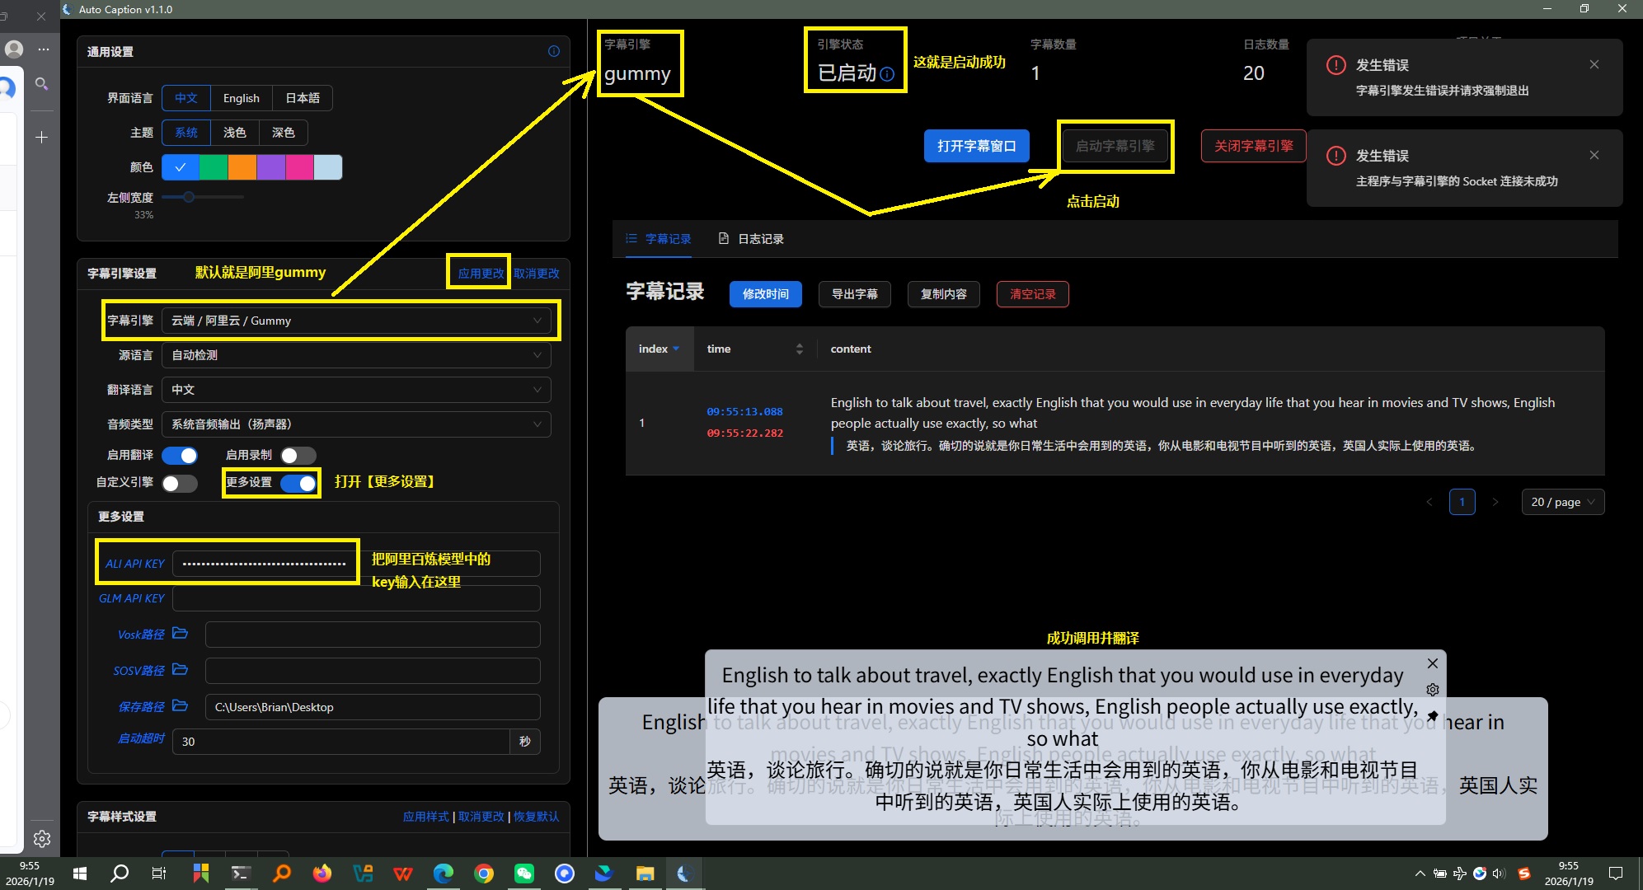Image resolution: width=1643 pixels, height=890 pixels.
Task: Choose the green color swatch
Action: [x=214, y=167]
